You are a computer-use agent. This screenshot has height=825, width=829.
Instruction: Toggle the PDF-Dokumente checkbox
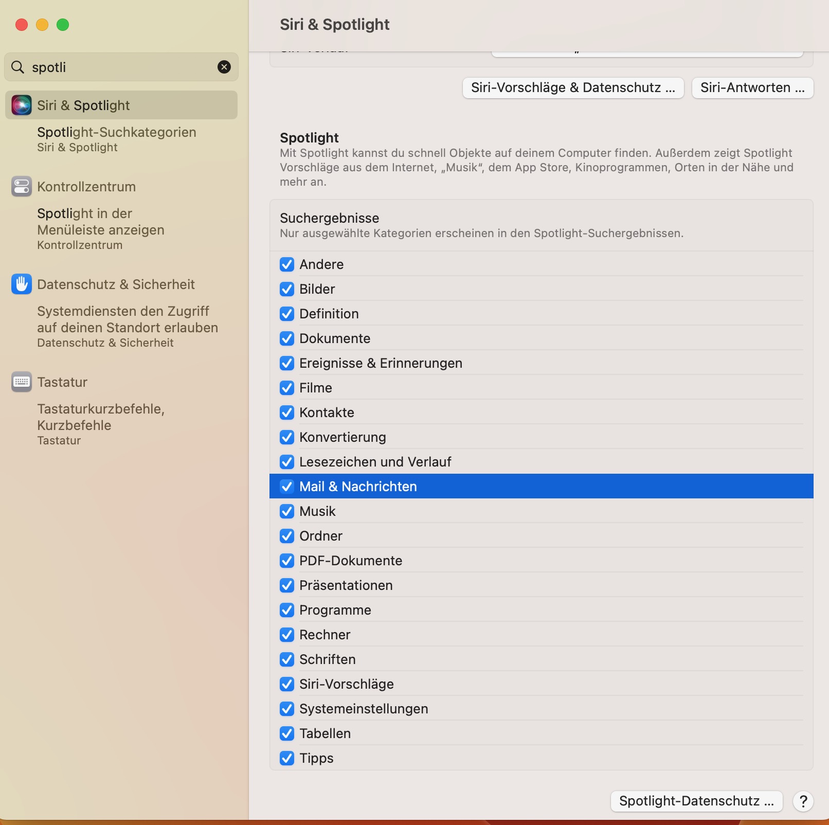pos(287,561)
